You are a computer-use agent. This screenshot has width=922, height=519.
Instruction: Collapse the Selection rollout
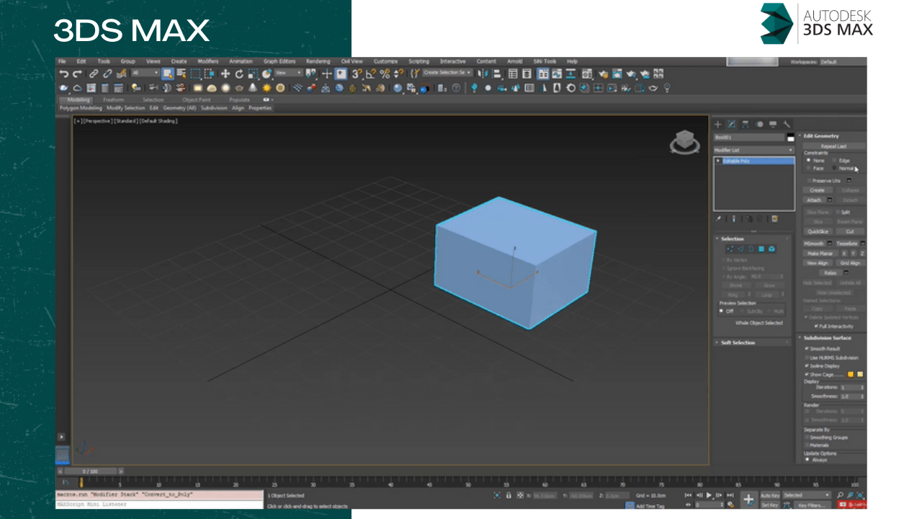point(753,239)
